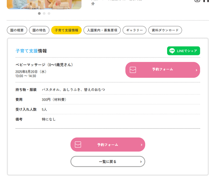This screenshot has height=183, width=215.
Task: Open the 園の特色 tab
Action: click(39, 30)
